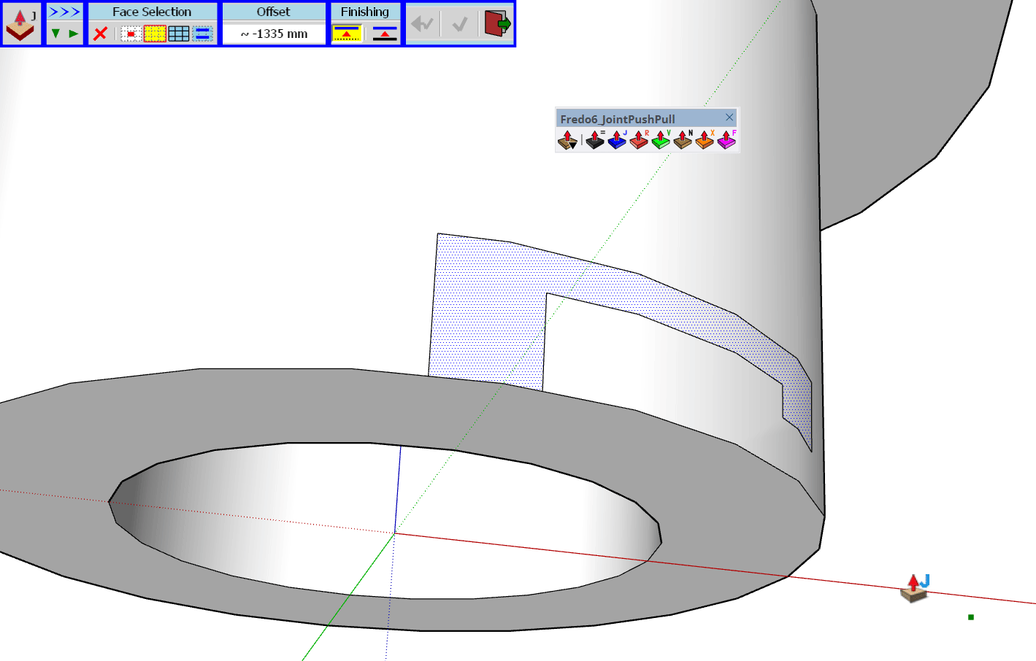Open the JointPushPull tool selector dropdown
Image resolution: width=1036 pixels, height=661 pixels.
click(x=21, y=24)
